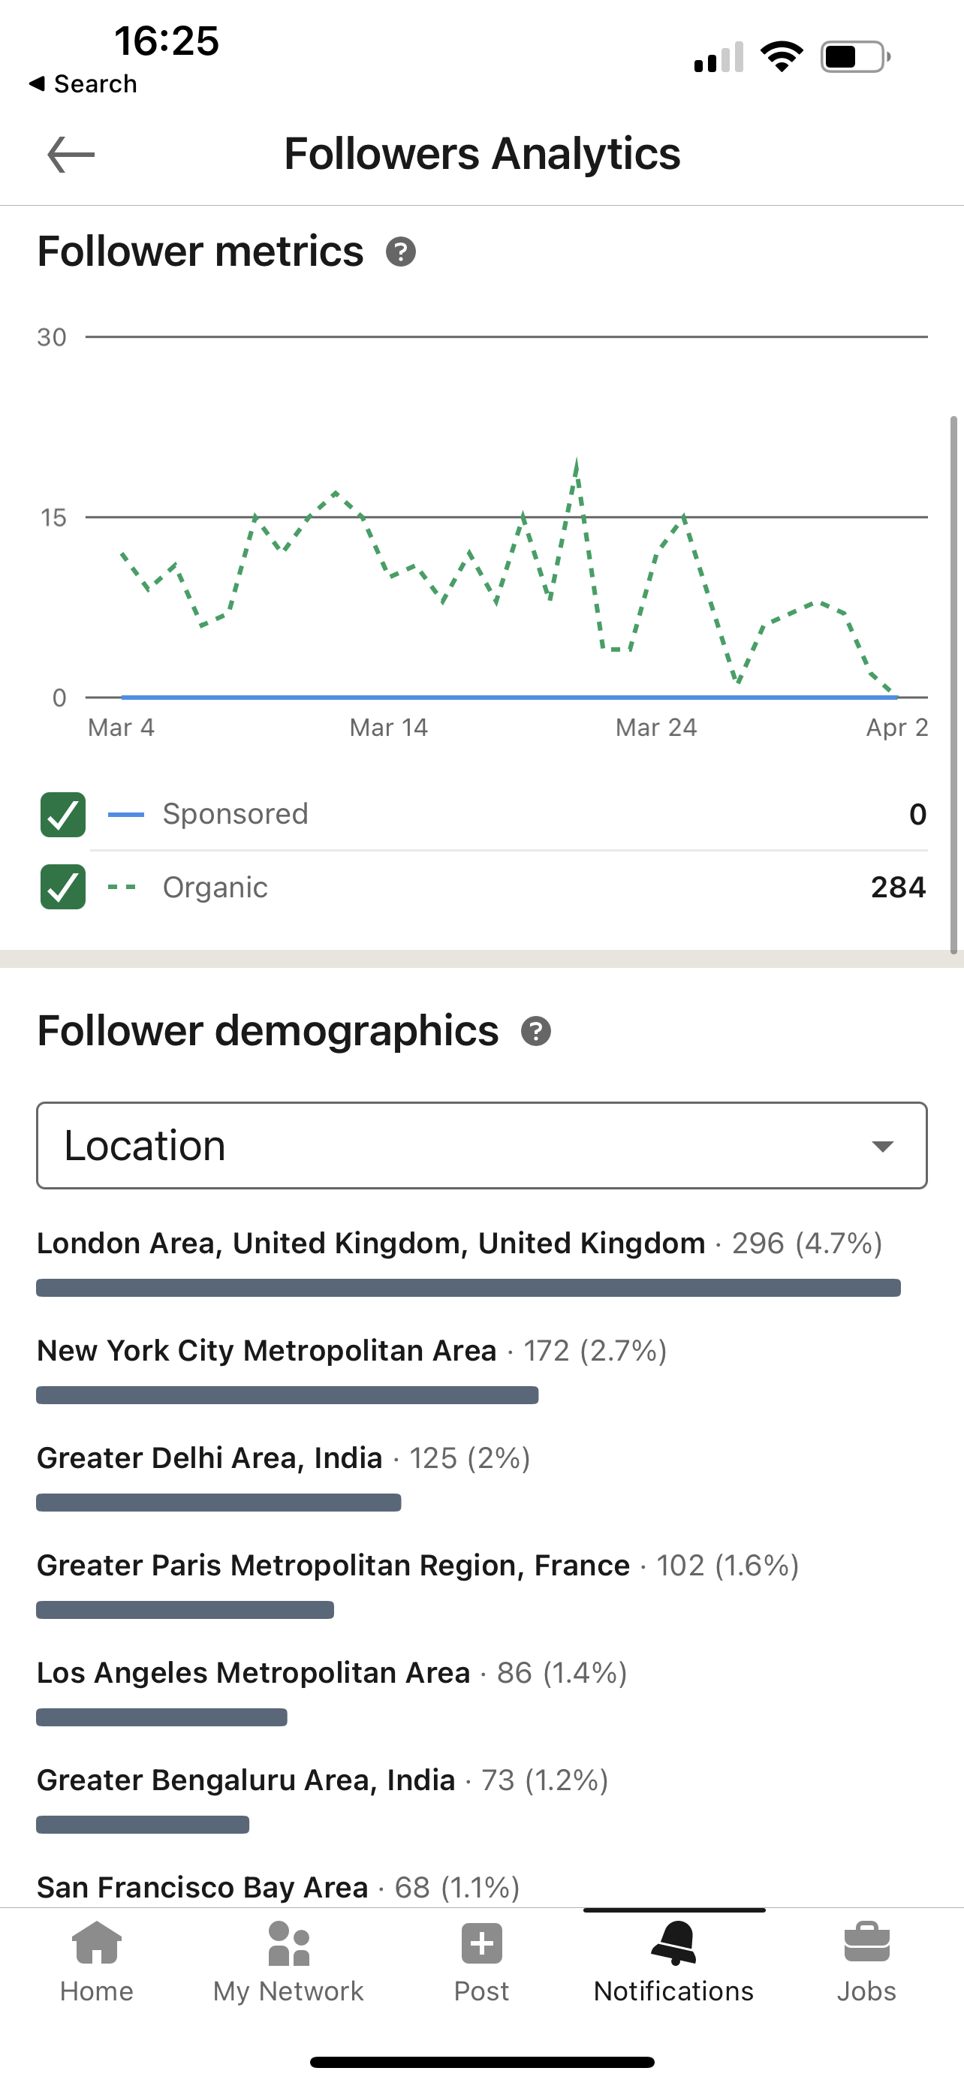Image resolution: width=964 pixels, height=2086 pixels.
Task: Click the Location dropdown arrow
Action: click(882, 1147)
